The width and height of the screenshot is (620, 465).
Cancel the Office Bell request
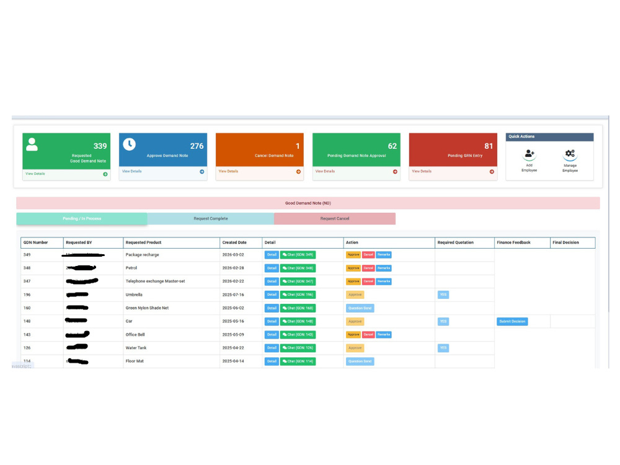click(x=368, y=335)
